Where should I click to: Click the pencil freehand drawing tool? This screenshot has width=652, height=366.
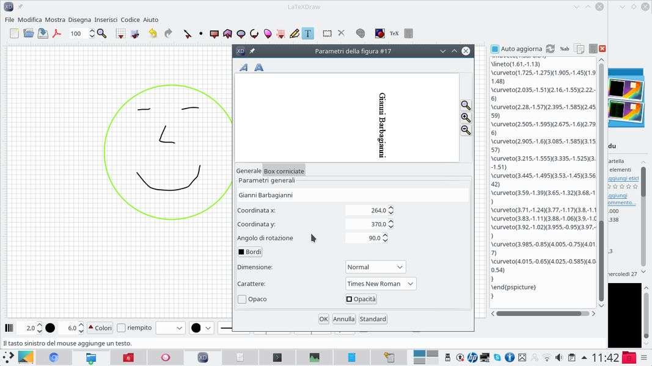click(295, 34)
